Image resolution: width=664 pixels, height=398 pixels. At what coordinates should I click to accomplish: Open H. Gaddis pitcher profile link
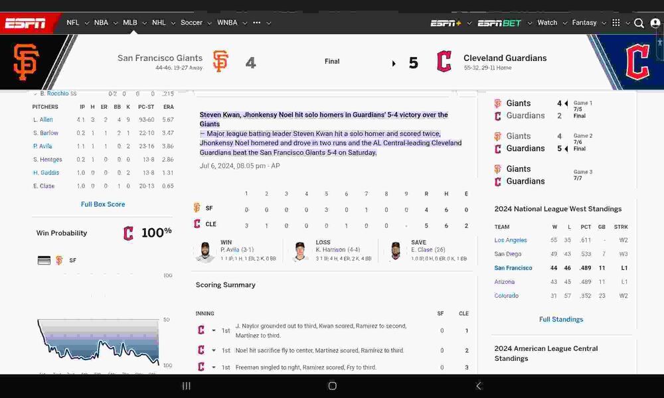pyautogui.click(x=46, y=172)
